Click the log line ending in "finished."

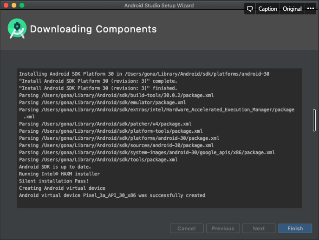click(x=98, y=88)
